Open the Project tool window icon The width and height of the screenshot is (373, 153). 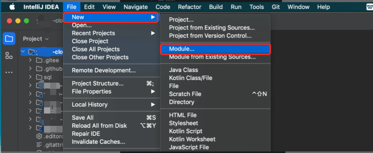(9, 39)
